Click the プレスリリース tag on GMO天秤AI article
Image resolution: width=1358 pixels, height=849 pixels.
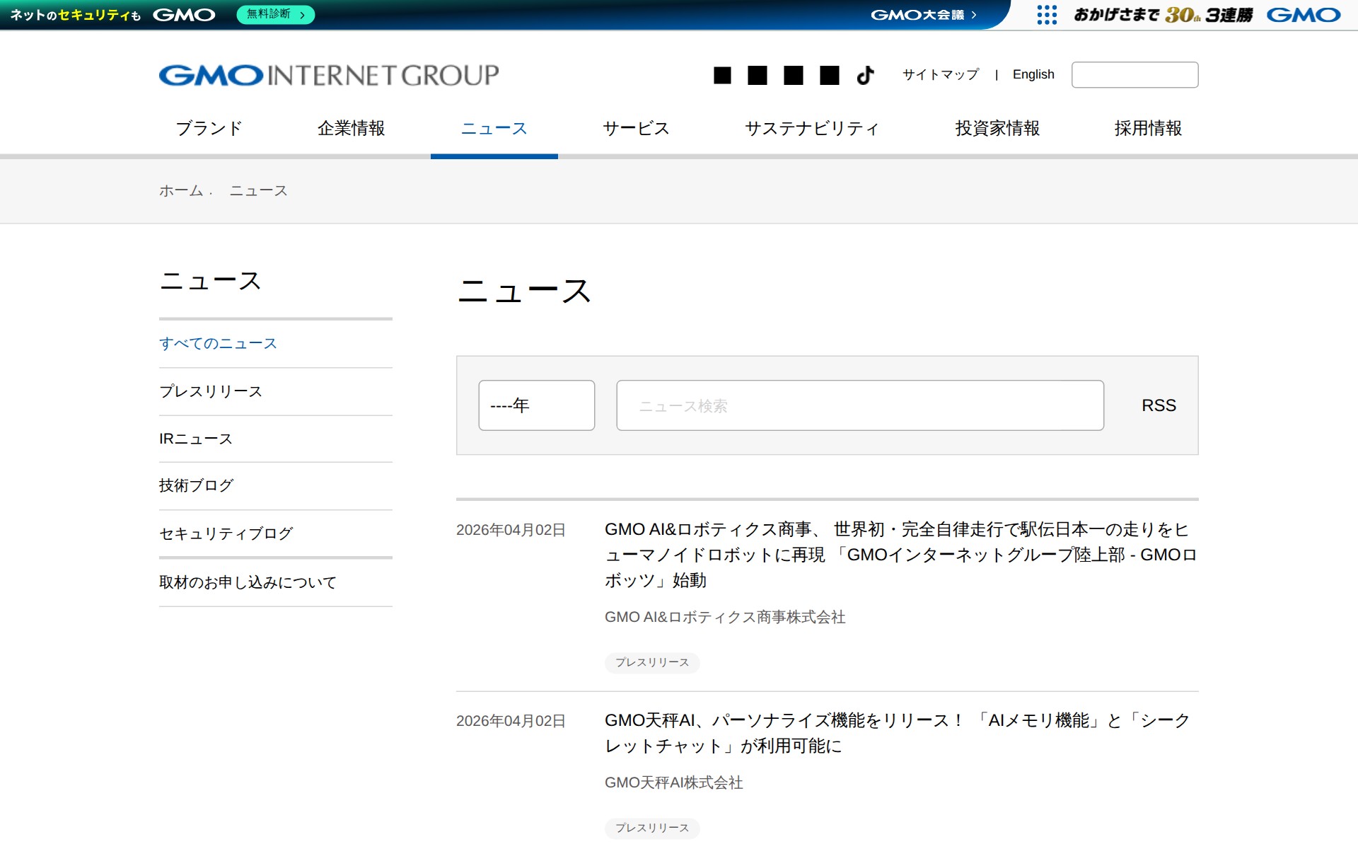click(651, 828)
